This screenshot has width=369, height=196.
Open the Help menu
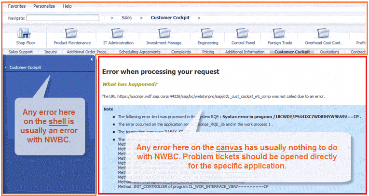coord(68,6)
